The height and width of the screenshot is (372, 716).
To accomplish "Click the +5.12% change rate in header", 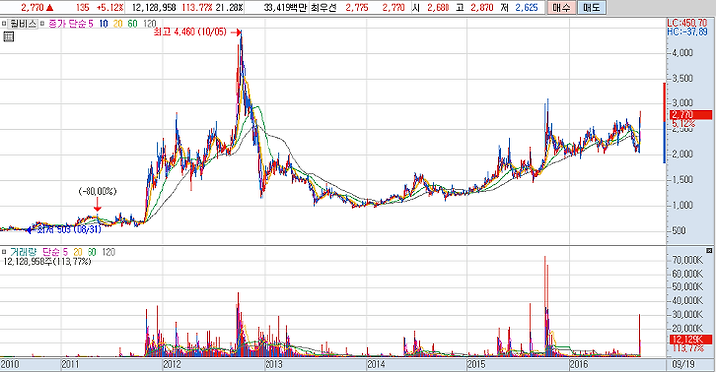I will pyautogui.click(x=110, y=7).
